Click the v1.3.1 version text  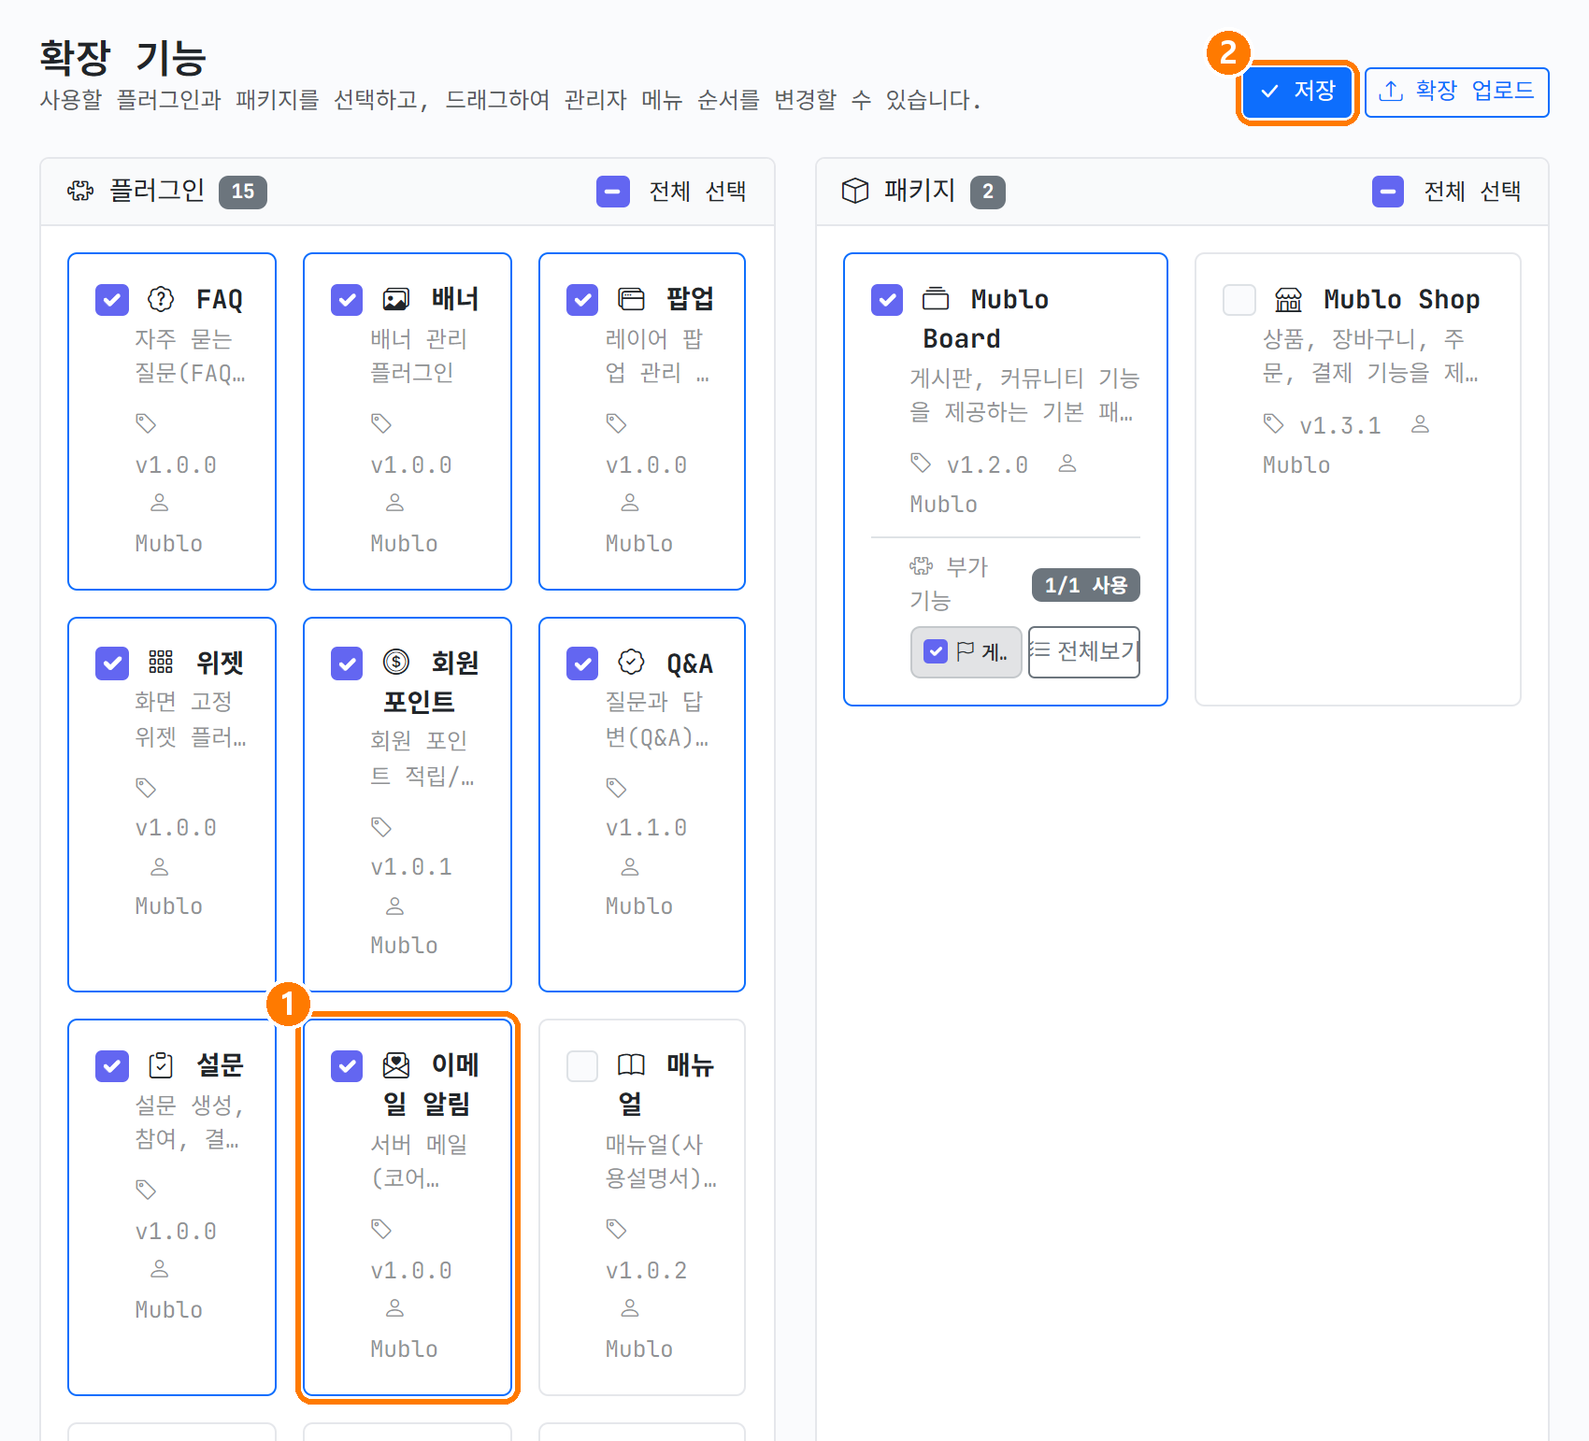1339,426
